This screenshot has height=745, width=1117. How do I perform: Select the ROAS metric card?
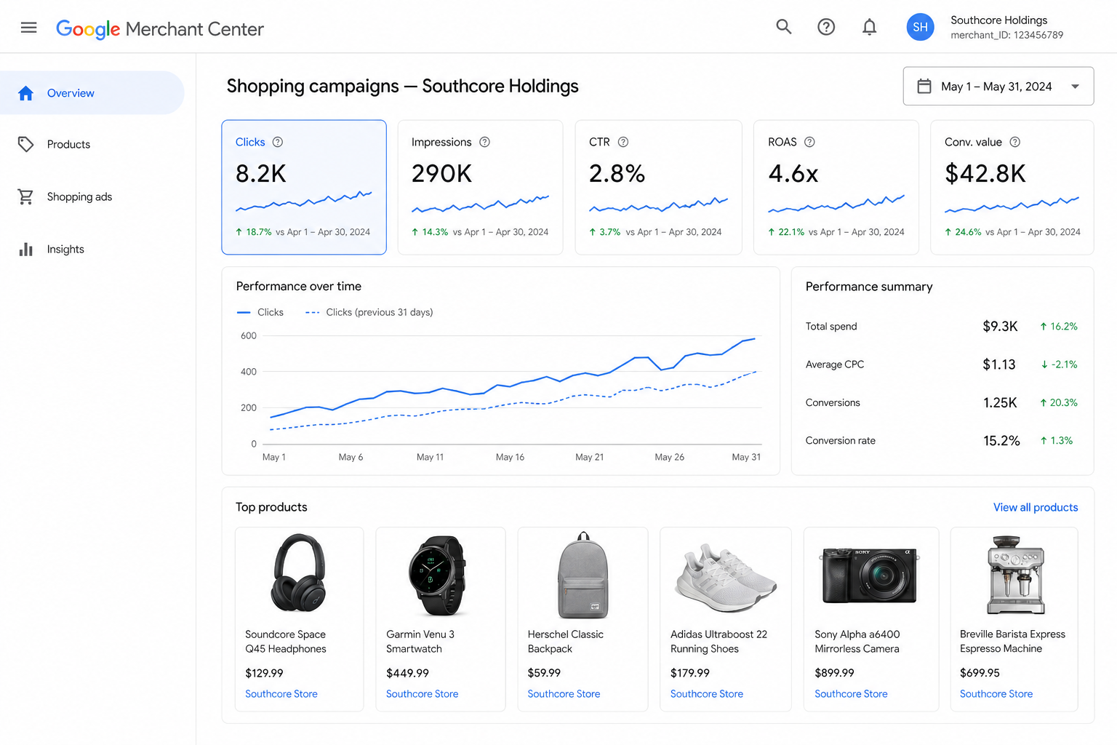[x=836, y=187]
